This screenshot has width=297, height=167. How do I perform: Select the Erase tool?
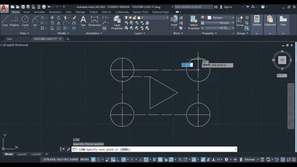(74, 18)
